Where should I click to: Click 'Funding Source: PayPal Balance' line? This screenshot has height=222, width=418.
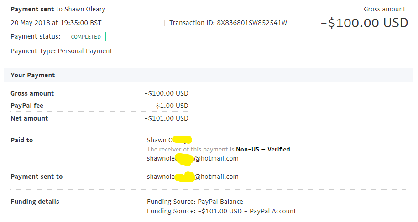(x=195, y=202)
